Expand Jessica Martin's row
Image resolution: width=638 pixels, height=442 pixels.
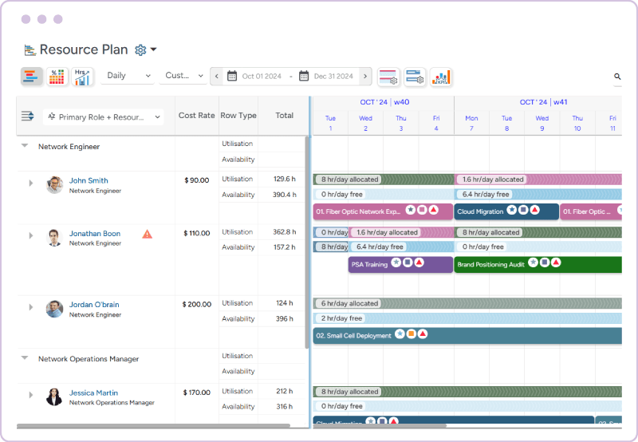click(31, 395)
